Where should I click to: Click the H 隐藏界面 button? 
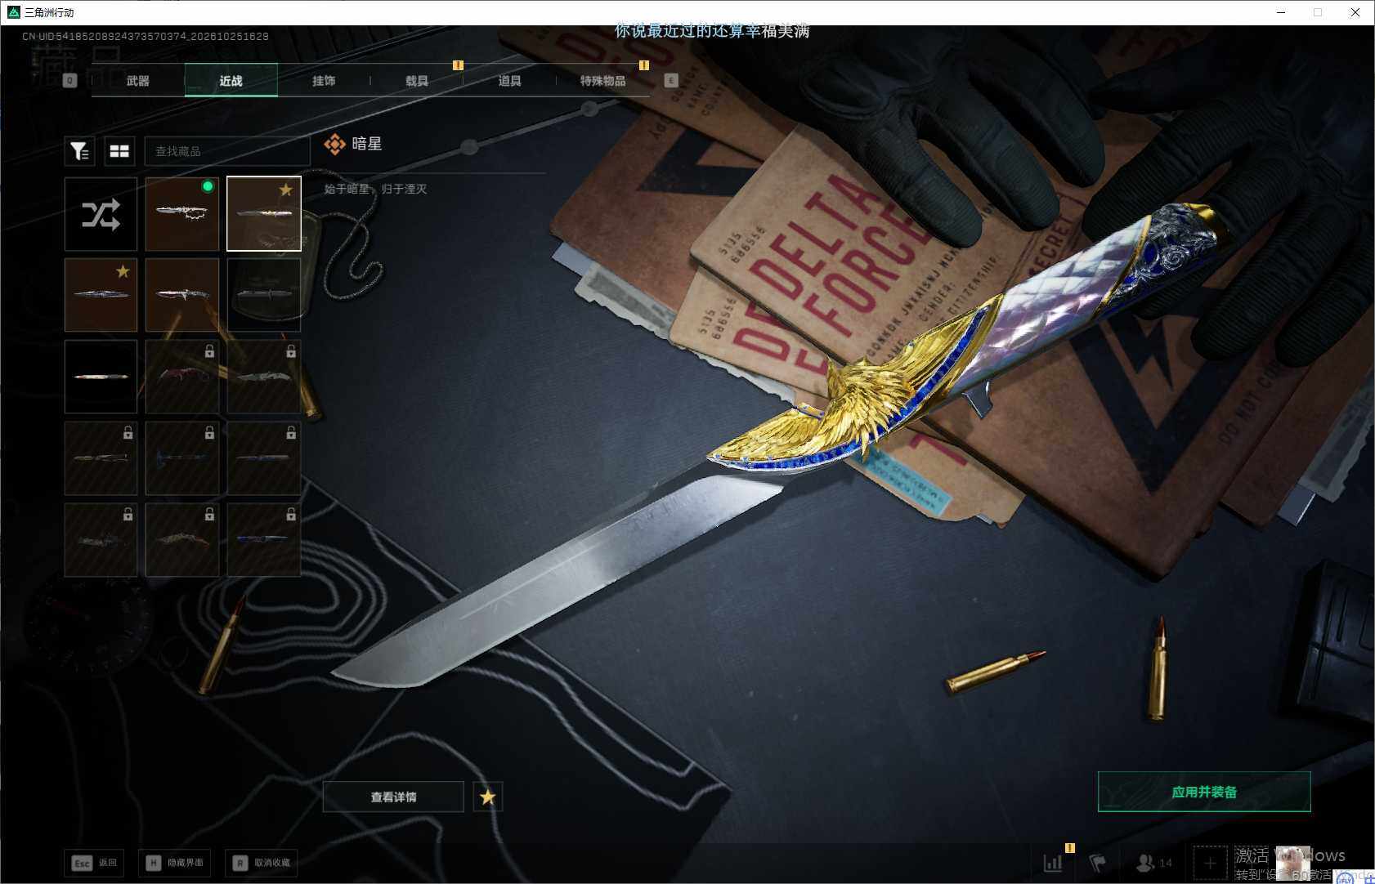click(176, 863)
